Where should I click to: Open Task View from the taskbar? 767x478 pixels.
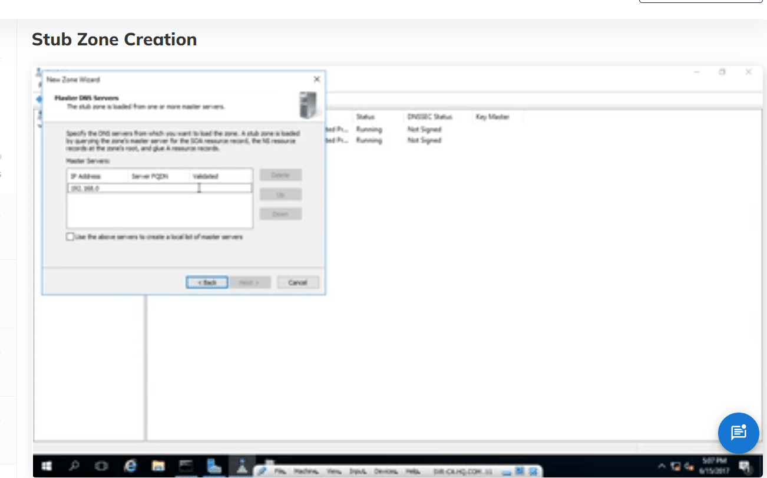(103, 466)
